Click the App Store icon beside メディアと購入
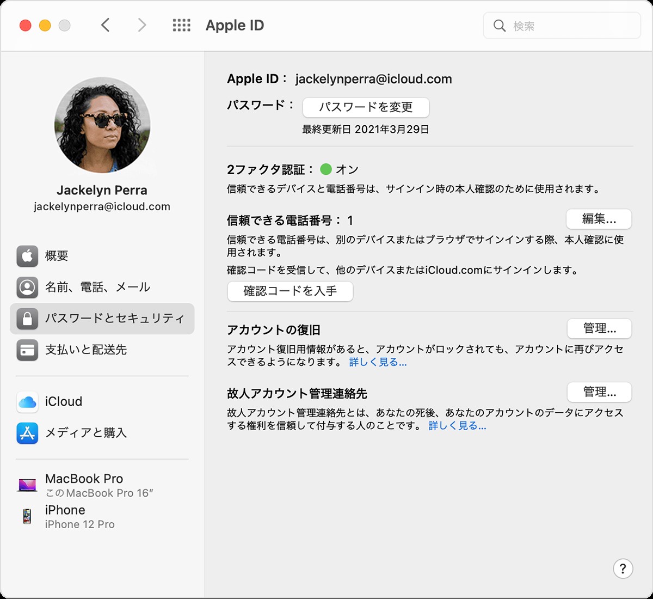Image resolution: width=653 pixels, height=599 pixels. tap(27, 433)
